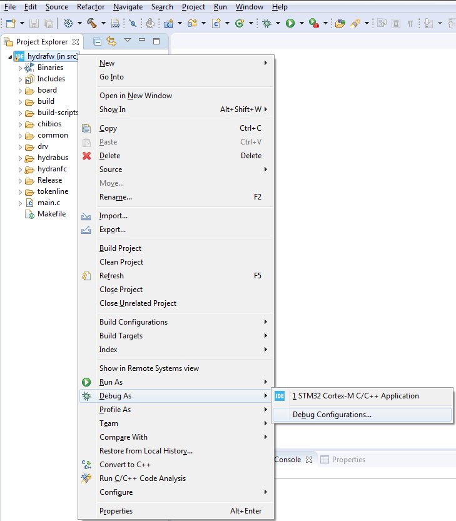Open Build Configurations submenu
456x521 pixels.
pyautogui.click(x=176, y=322)
